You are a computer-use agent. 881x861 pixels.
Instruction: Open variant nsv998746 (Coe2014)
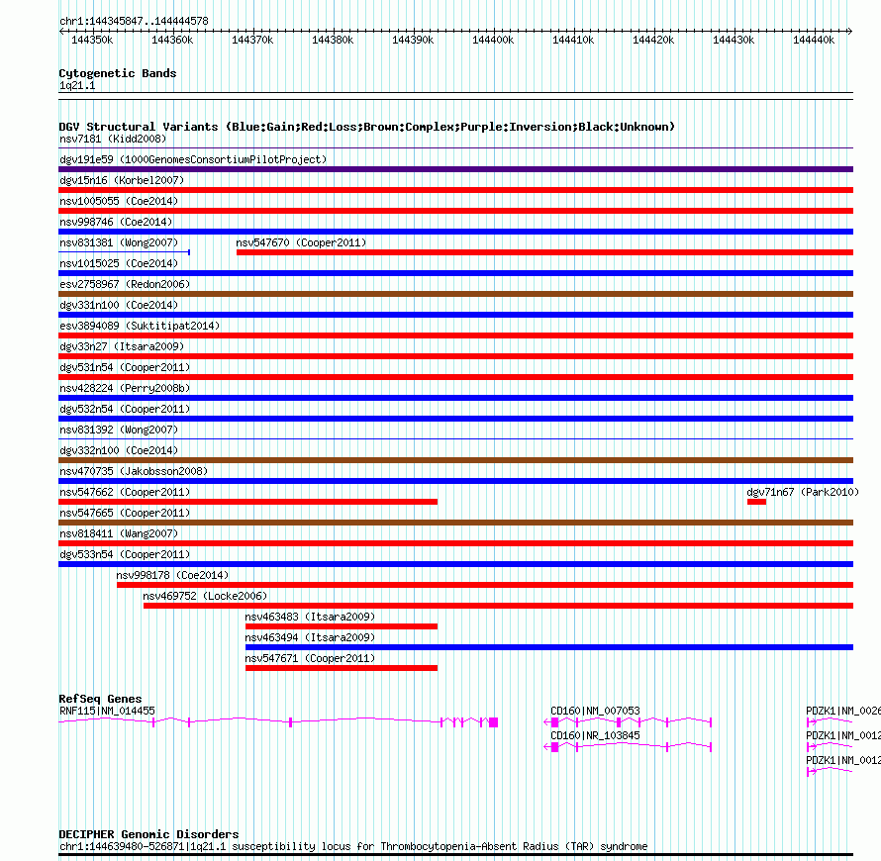point(116,222)
